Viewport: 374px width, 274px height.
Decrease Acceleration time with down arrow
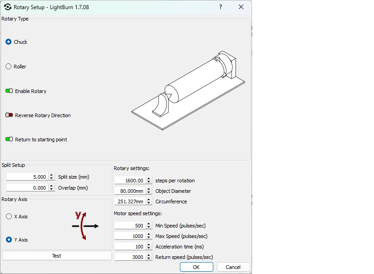point(148,248)
